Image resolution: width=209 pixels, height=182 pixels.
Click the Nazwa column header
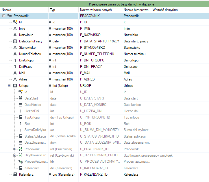click(24, 10)
